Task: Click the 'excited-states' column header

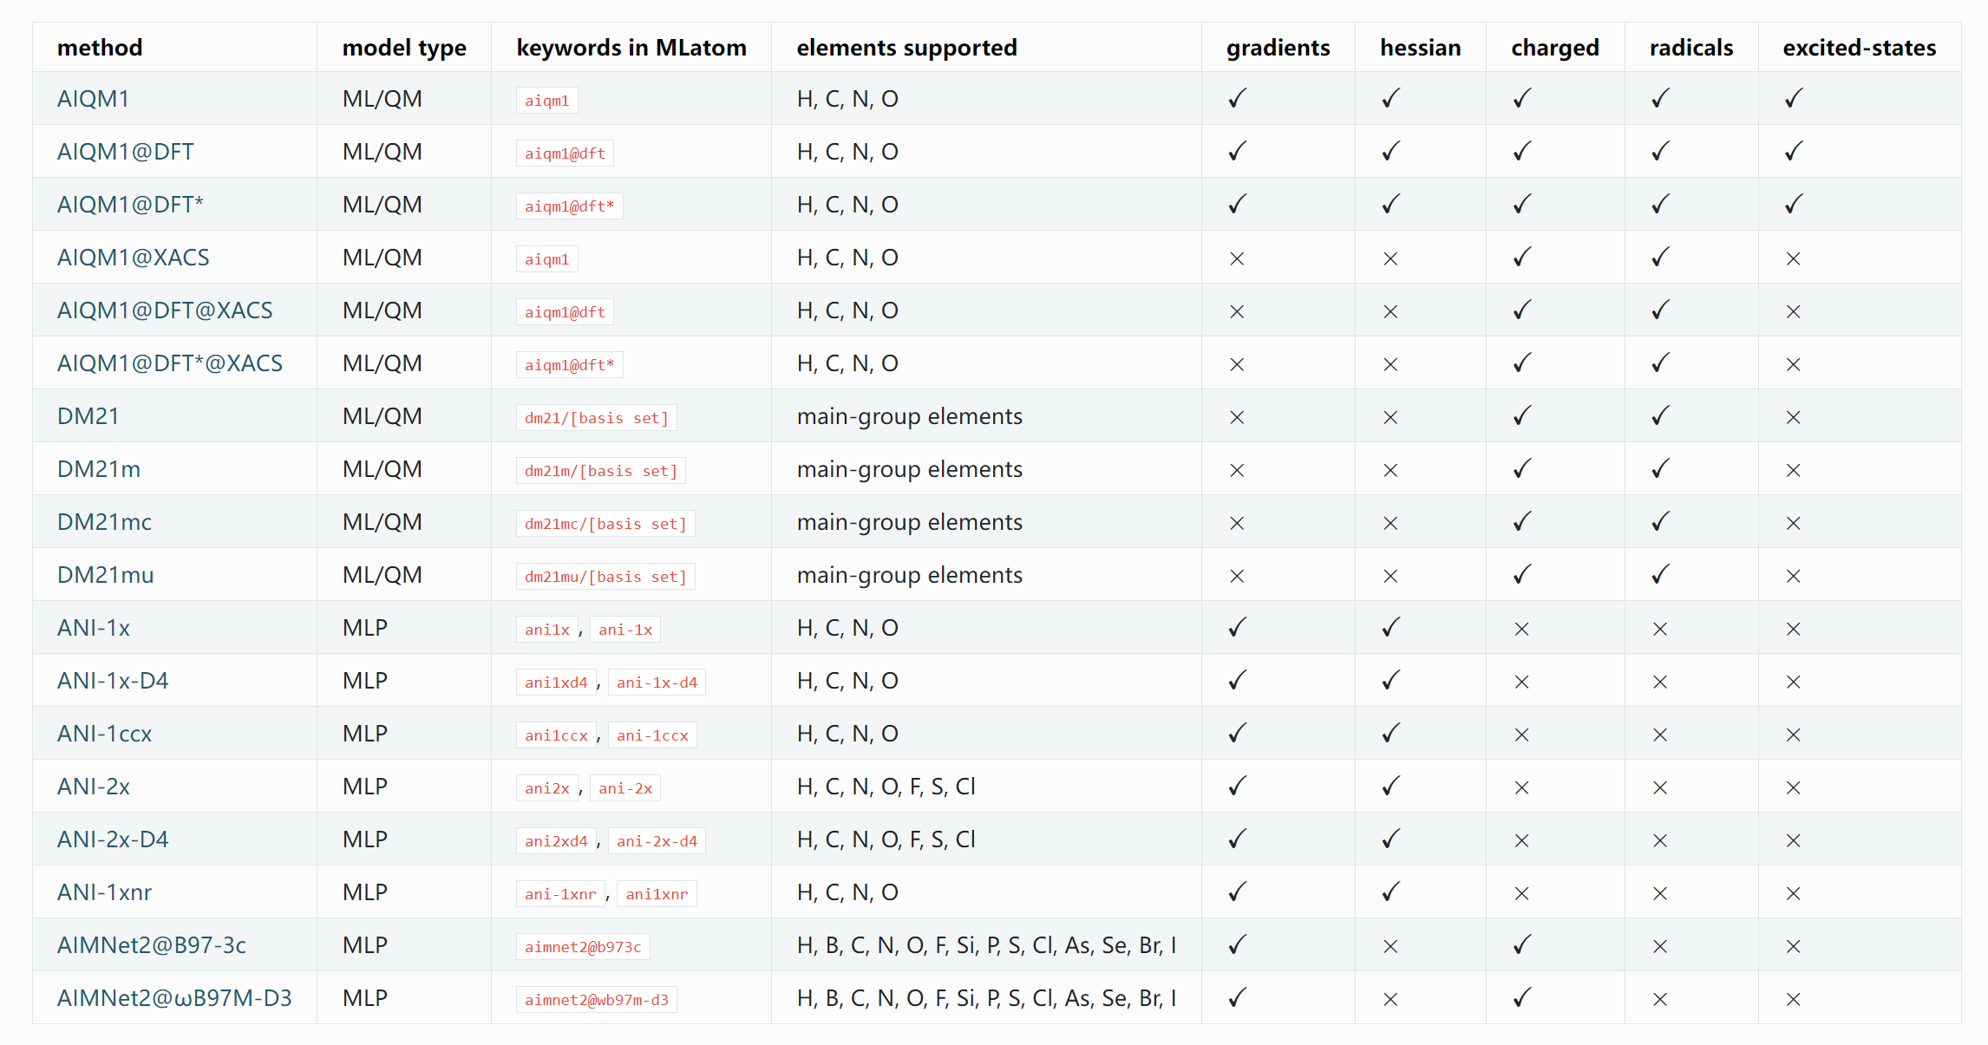Action: click(x=1860, y=48)
